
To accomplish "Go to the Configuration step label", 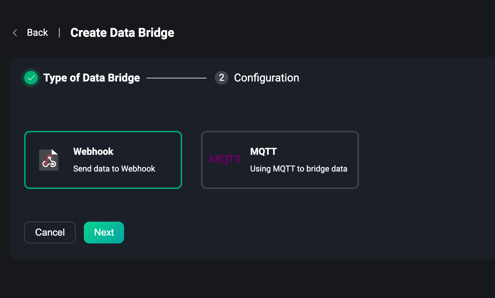I will pos(266,78).
